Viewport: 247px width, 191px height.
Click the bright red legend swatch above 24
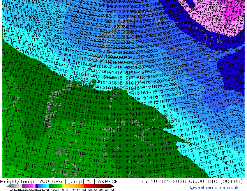pos(85,186)
